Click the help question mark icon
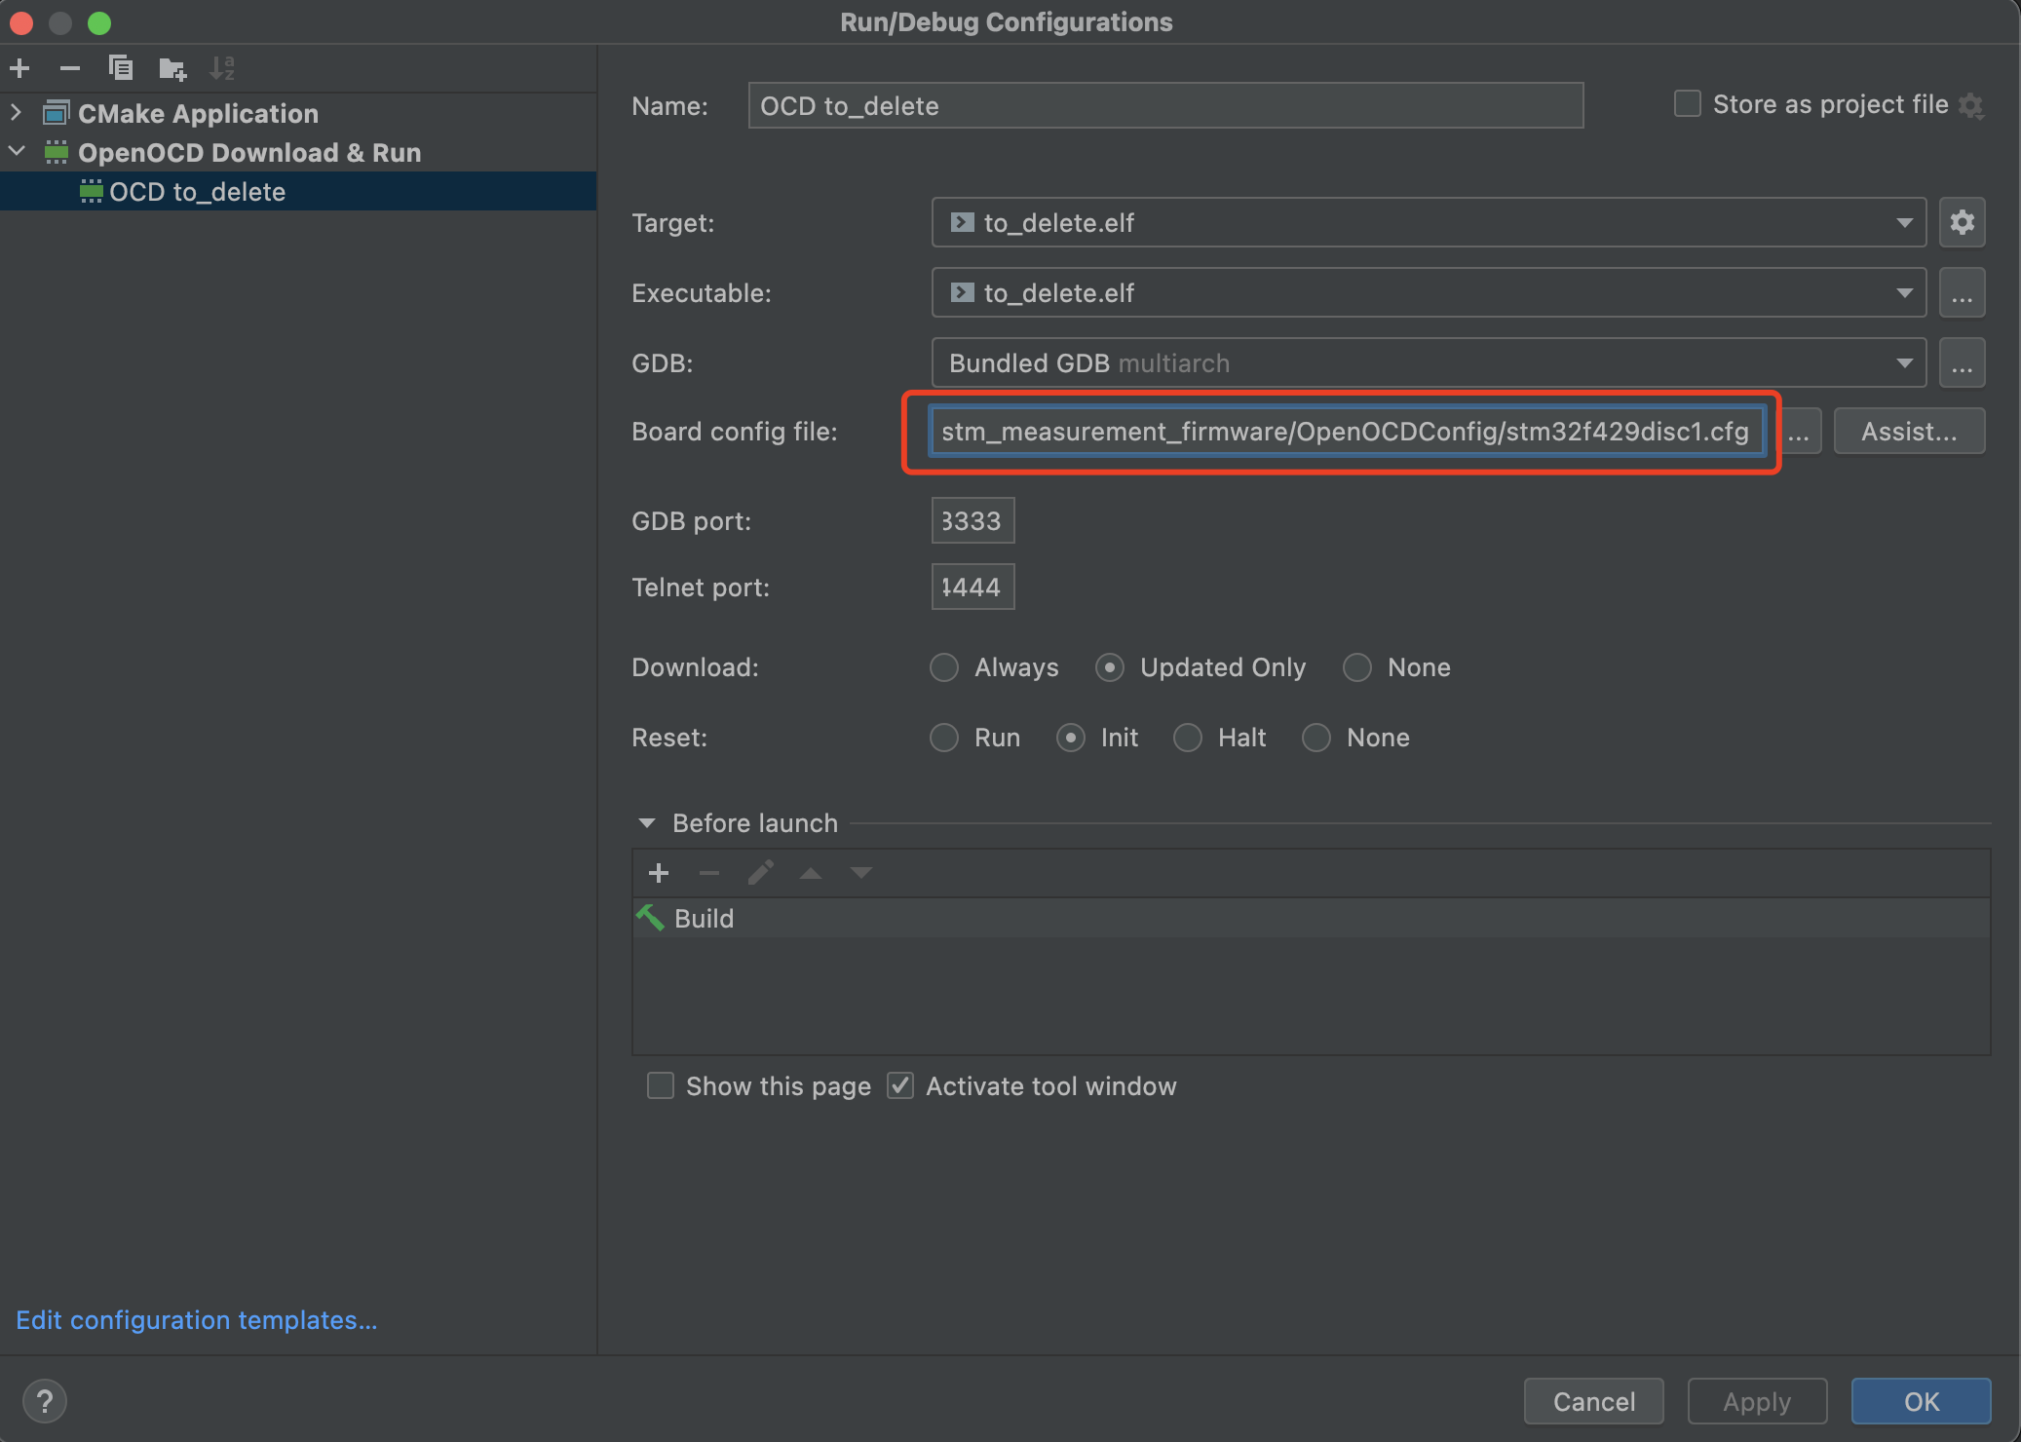Image resolution: width=2021 pixels, height=1442 pixels. pos(44,1402)
